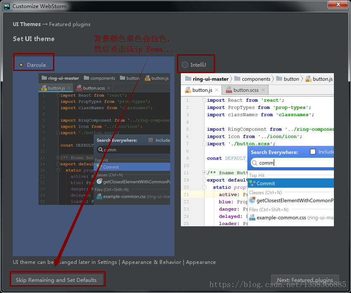Click Next: Featured plugins button
Viewport: 351px width, 293px height.
click(305, 280)
